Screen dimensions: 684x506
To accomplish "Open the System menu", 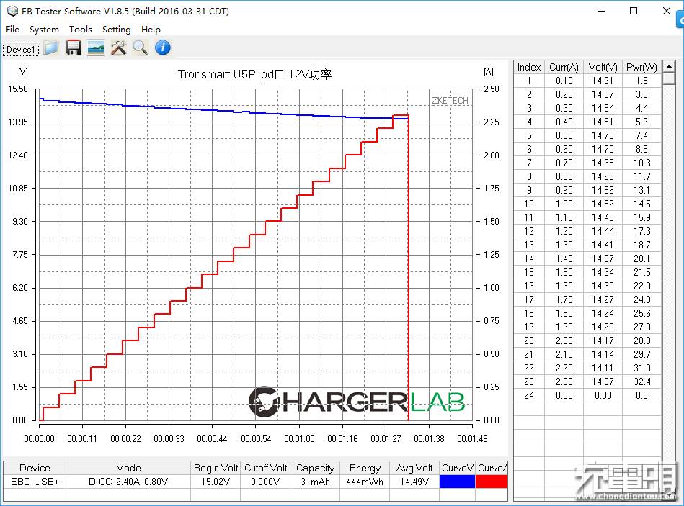I will click(x=44, y=30).
